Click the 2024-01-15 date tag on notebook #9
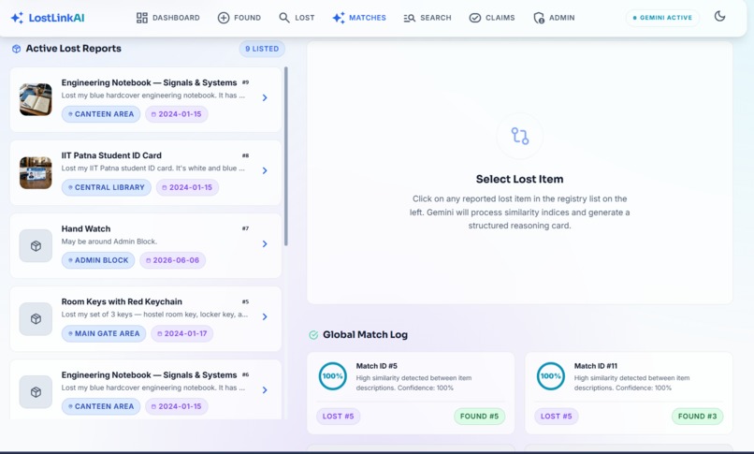 click(177, 114)
